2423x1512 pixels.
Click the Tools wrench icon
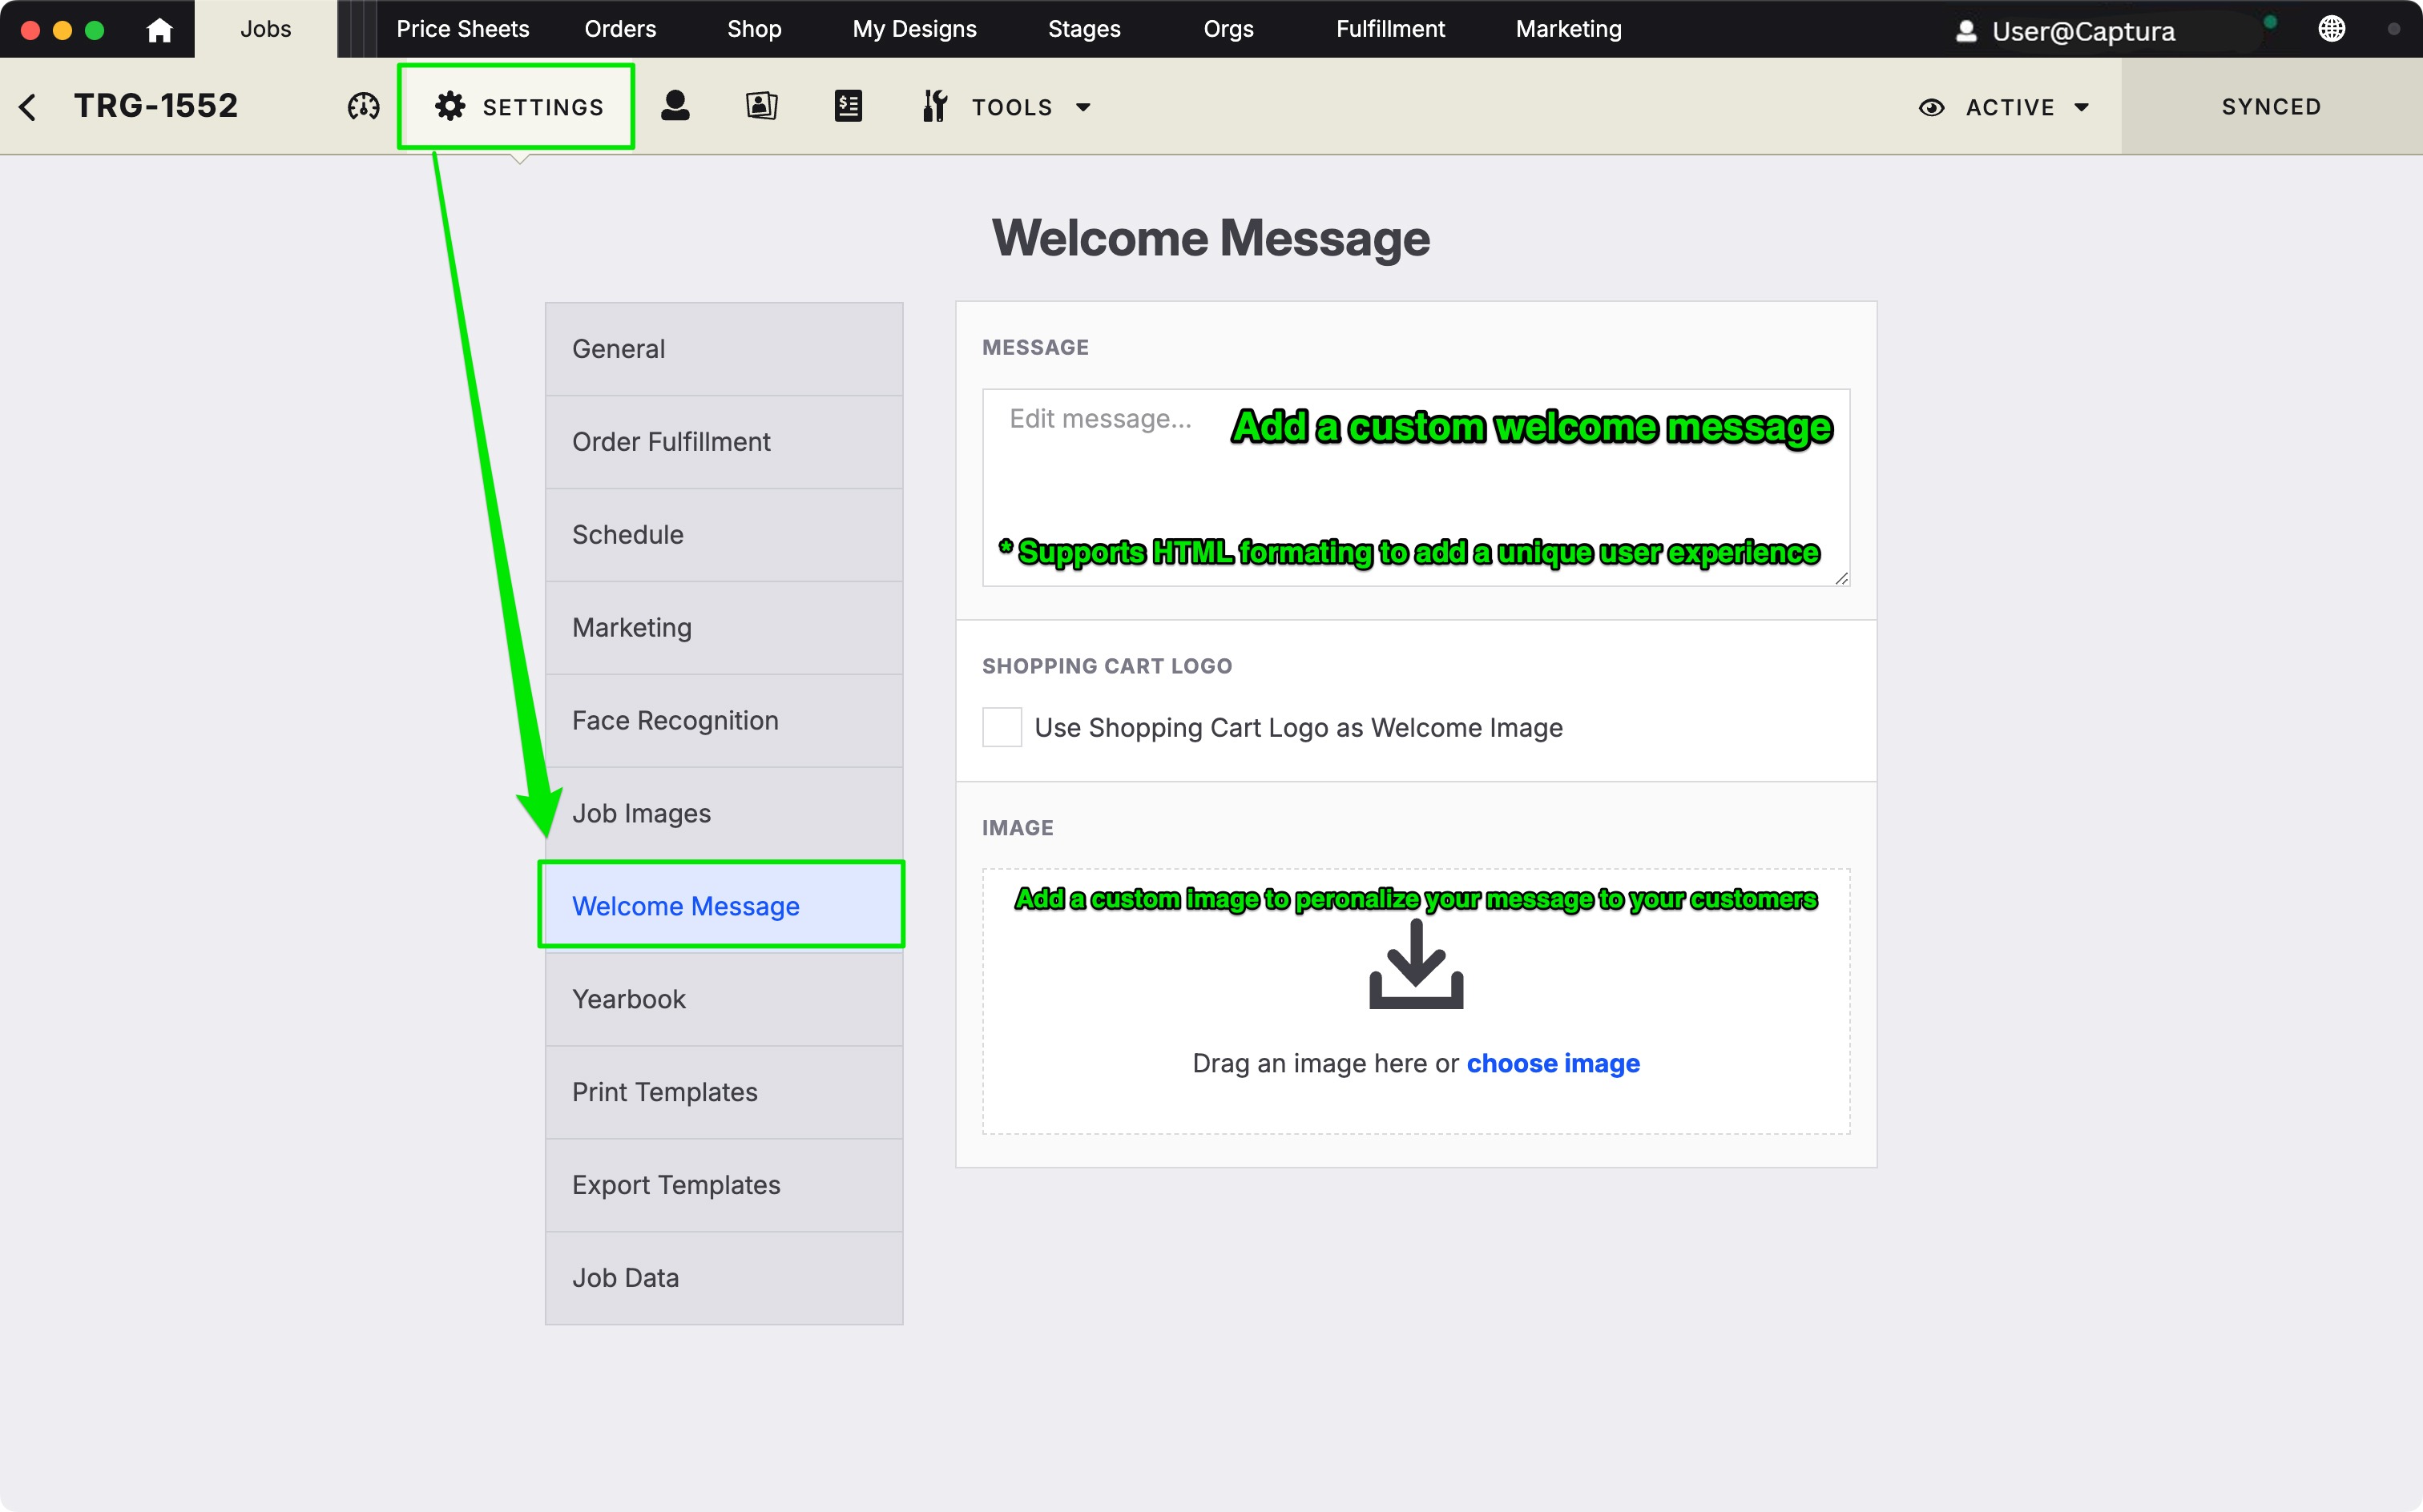934,106
